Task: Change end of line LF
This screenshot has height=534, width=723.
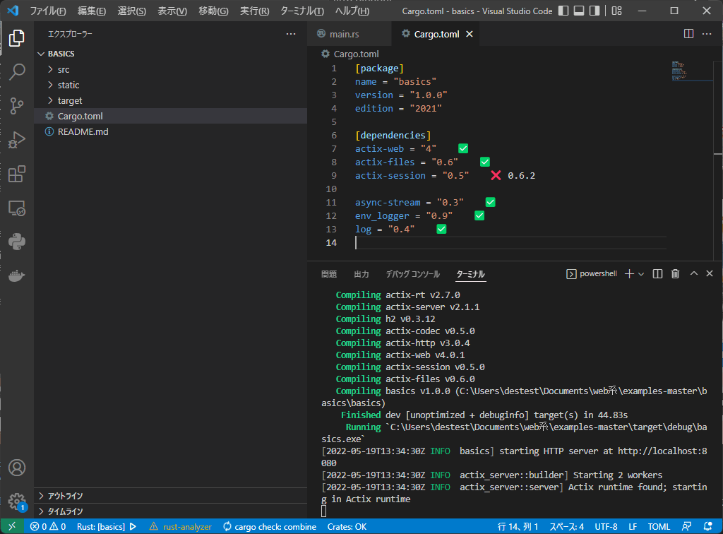Action: tap(633, 527)
